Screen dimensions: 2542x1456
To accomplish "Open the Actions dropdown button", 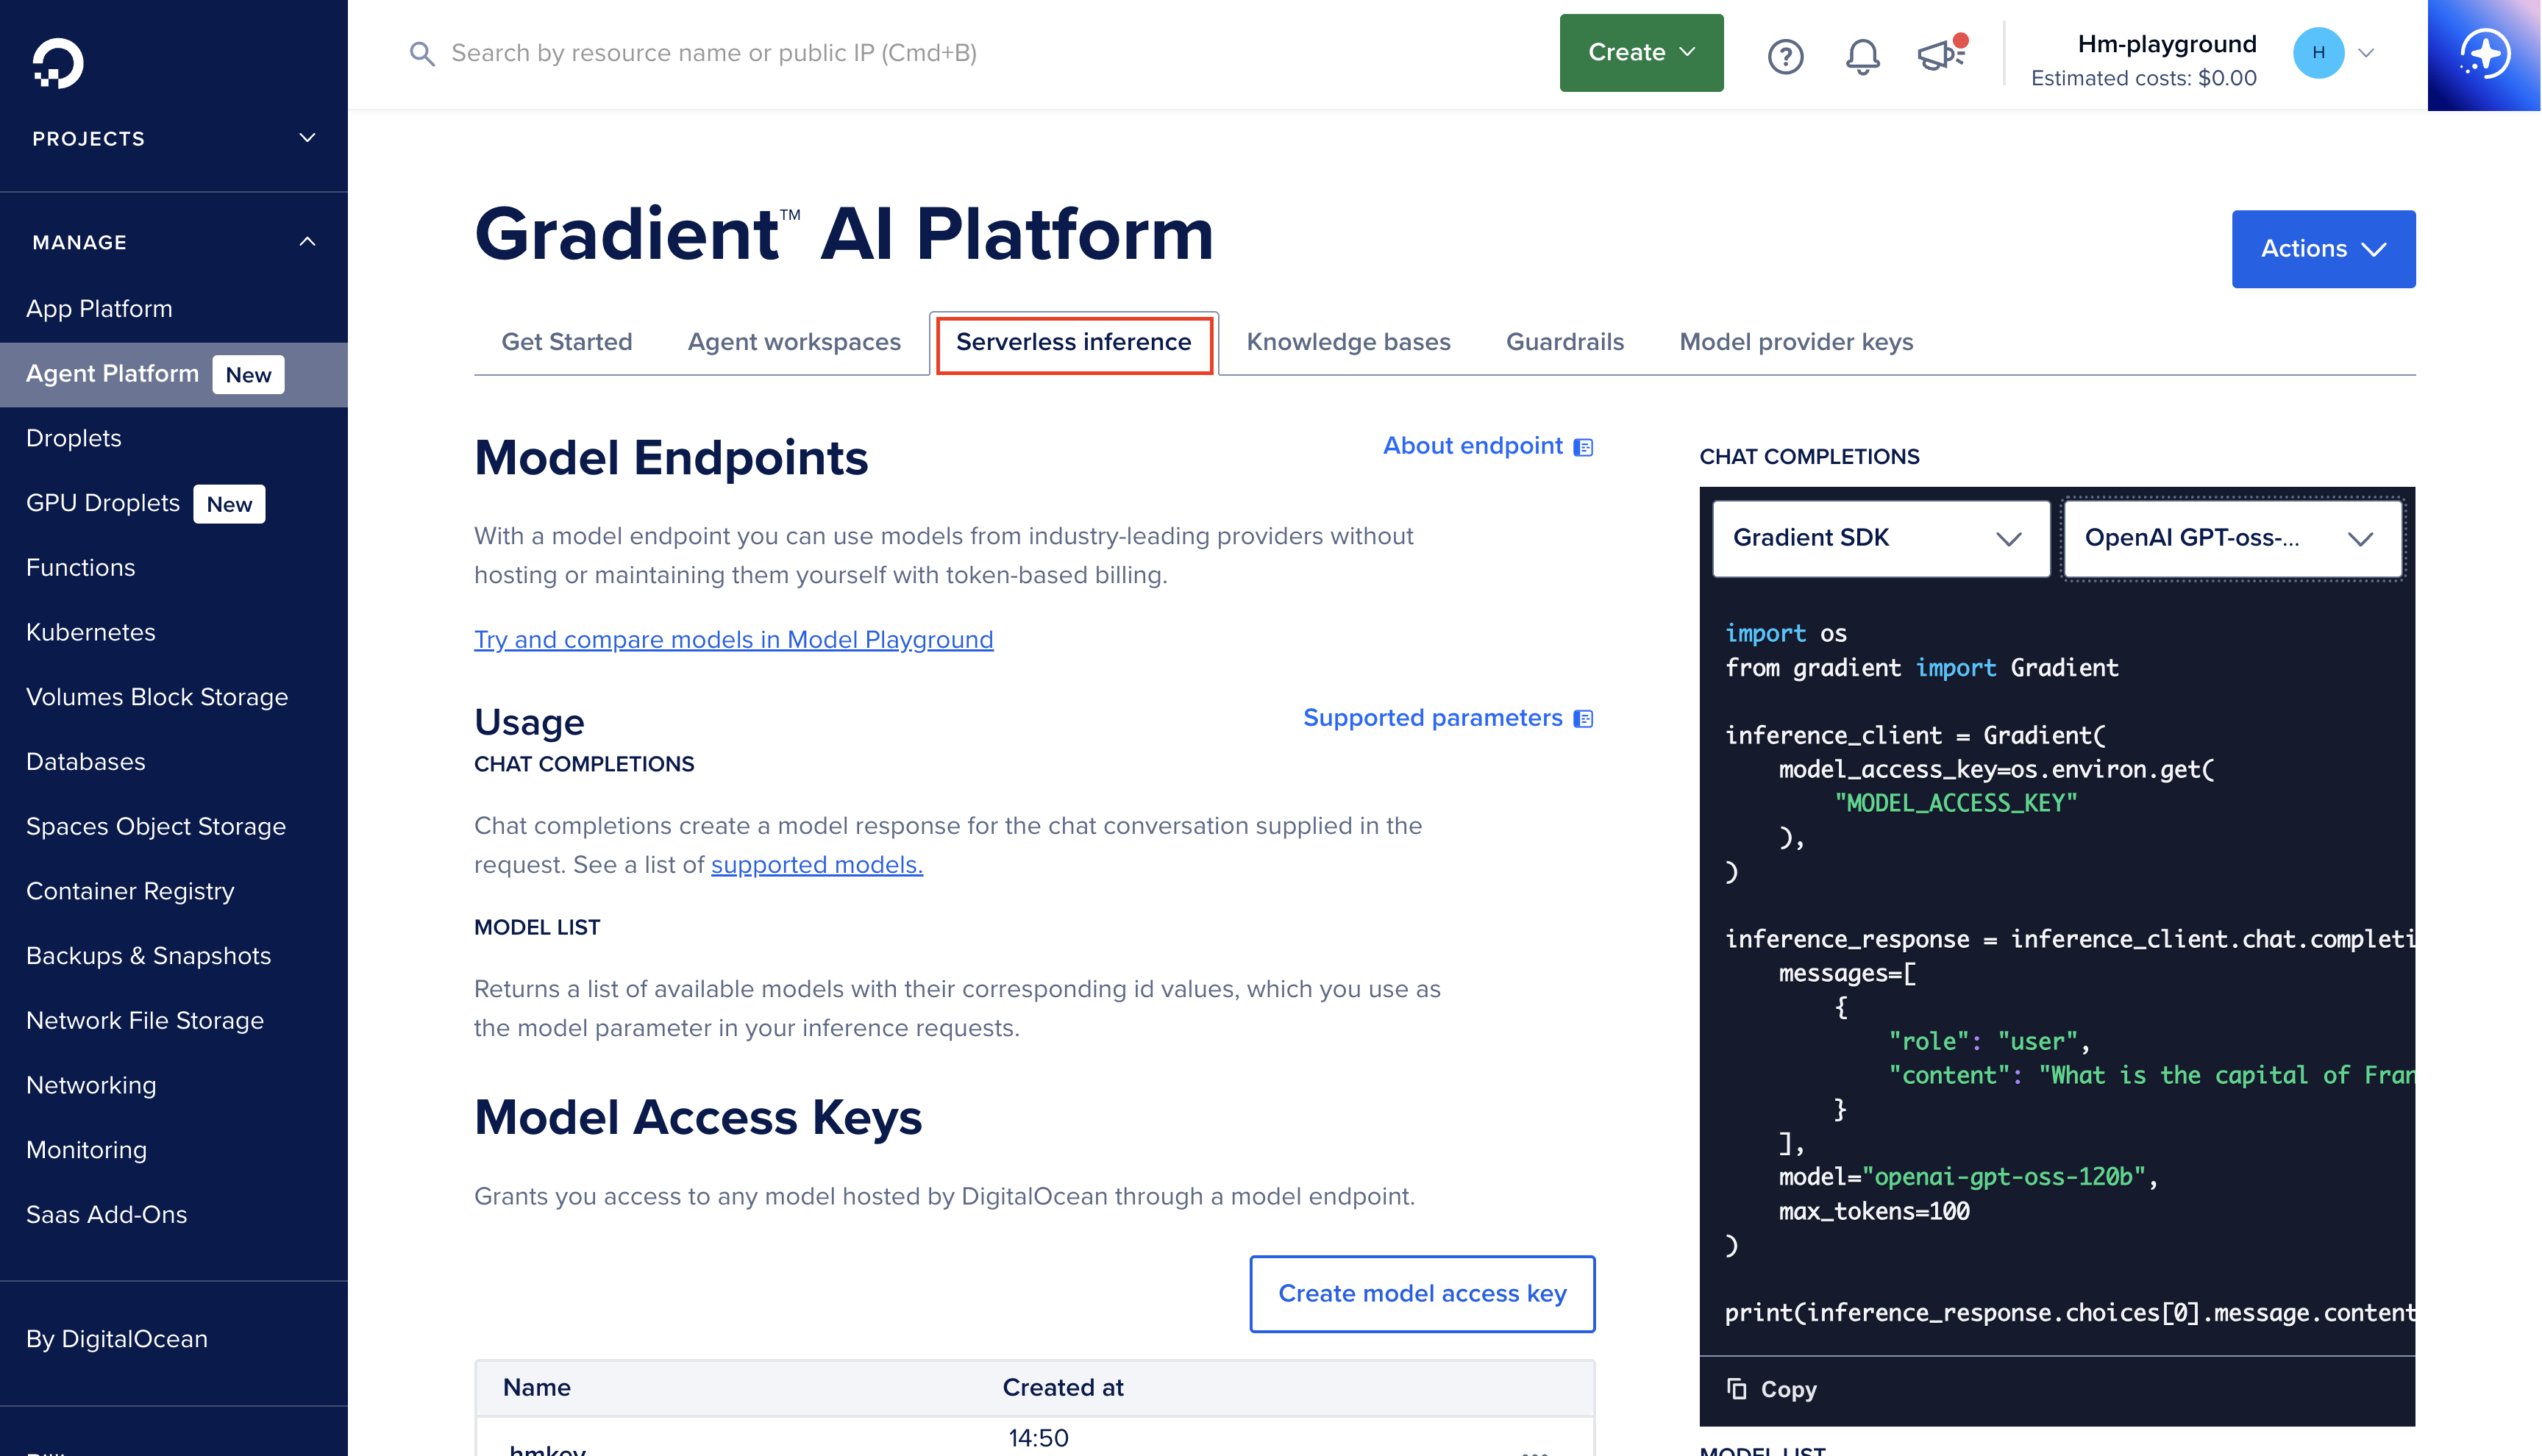I will coord(2322,248).
